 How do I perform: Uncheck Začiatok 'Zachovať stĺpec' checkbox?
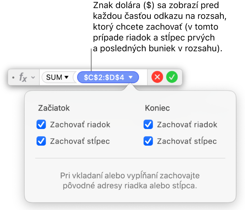(x=41, y=141)
